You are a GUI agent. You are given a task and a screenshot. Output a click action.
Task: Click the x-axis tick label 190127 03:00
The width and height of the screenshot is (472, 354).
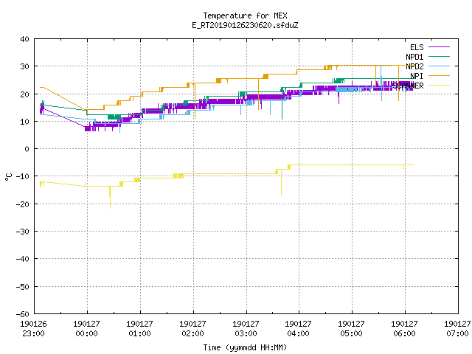pyautogui.click(x=246, y=329)
